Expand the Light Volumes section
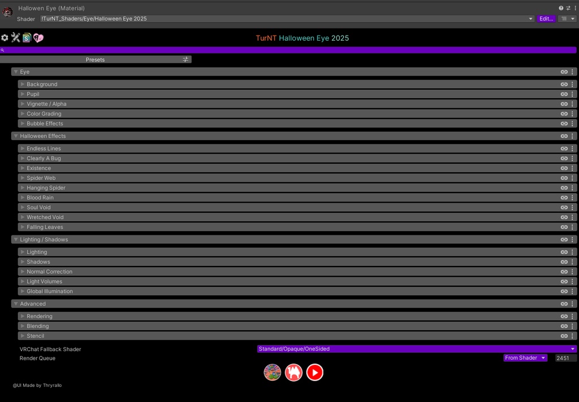579x402 pixels. pyautogui.click(x=23, y=281)
